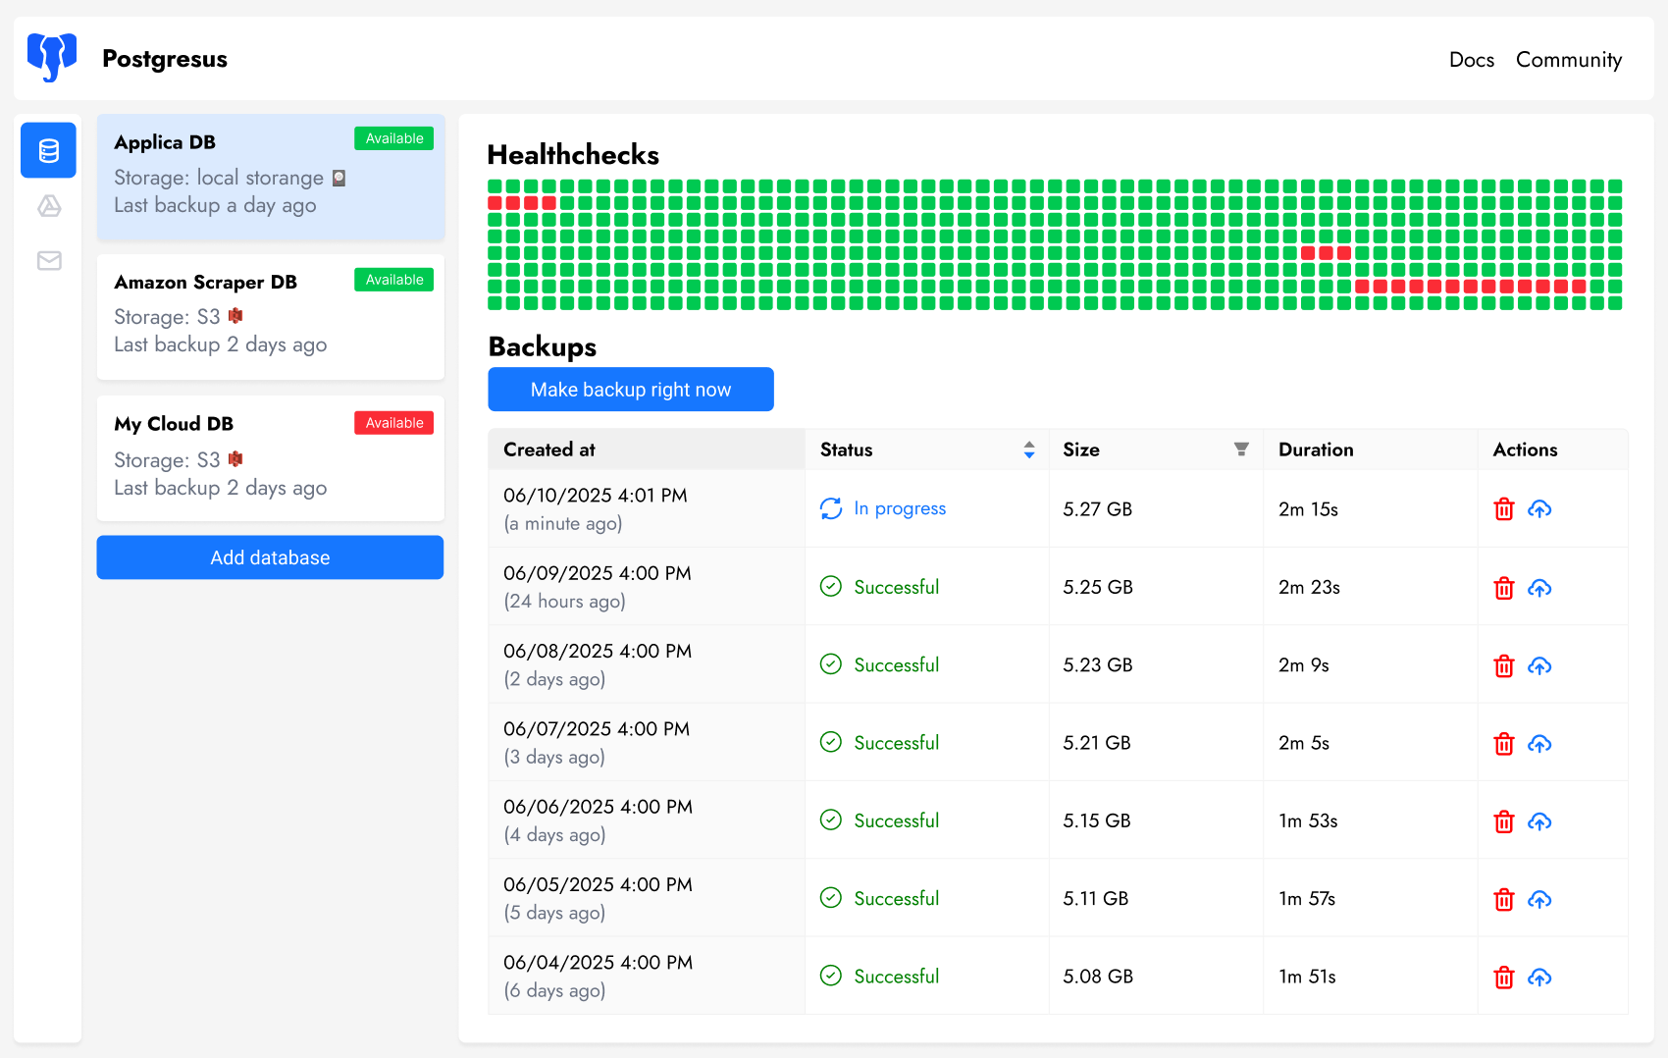Select the databases section in the sidebar
This screenshot has width=1668, height=1058.
[48, 150]
